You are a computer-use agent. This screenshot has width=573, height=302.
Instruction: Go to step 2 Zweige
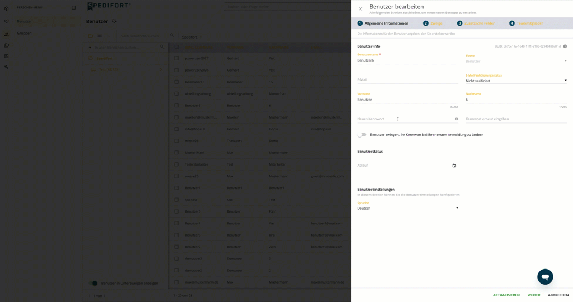click(433, 23)
